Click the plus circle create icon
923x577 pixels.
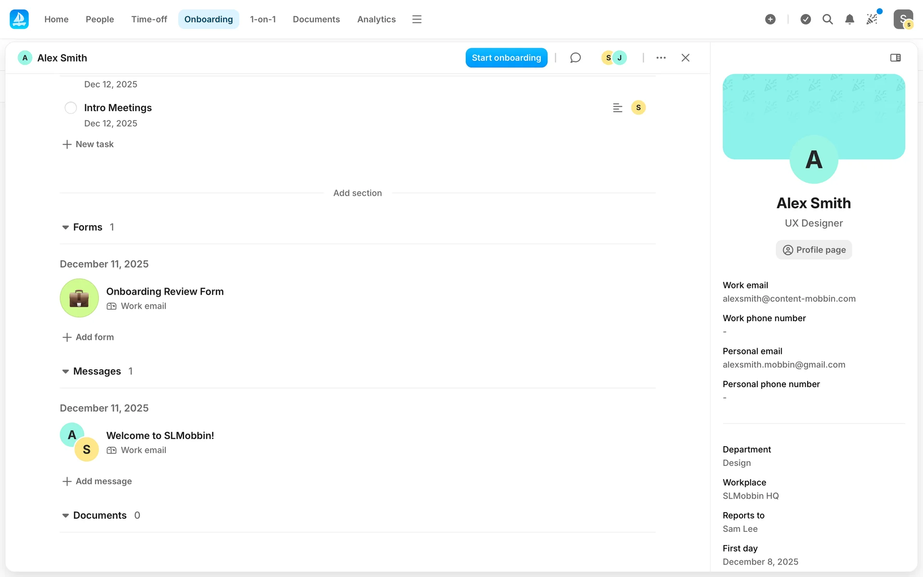(770, 19)
